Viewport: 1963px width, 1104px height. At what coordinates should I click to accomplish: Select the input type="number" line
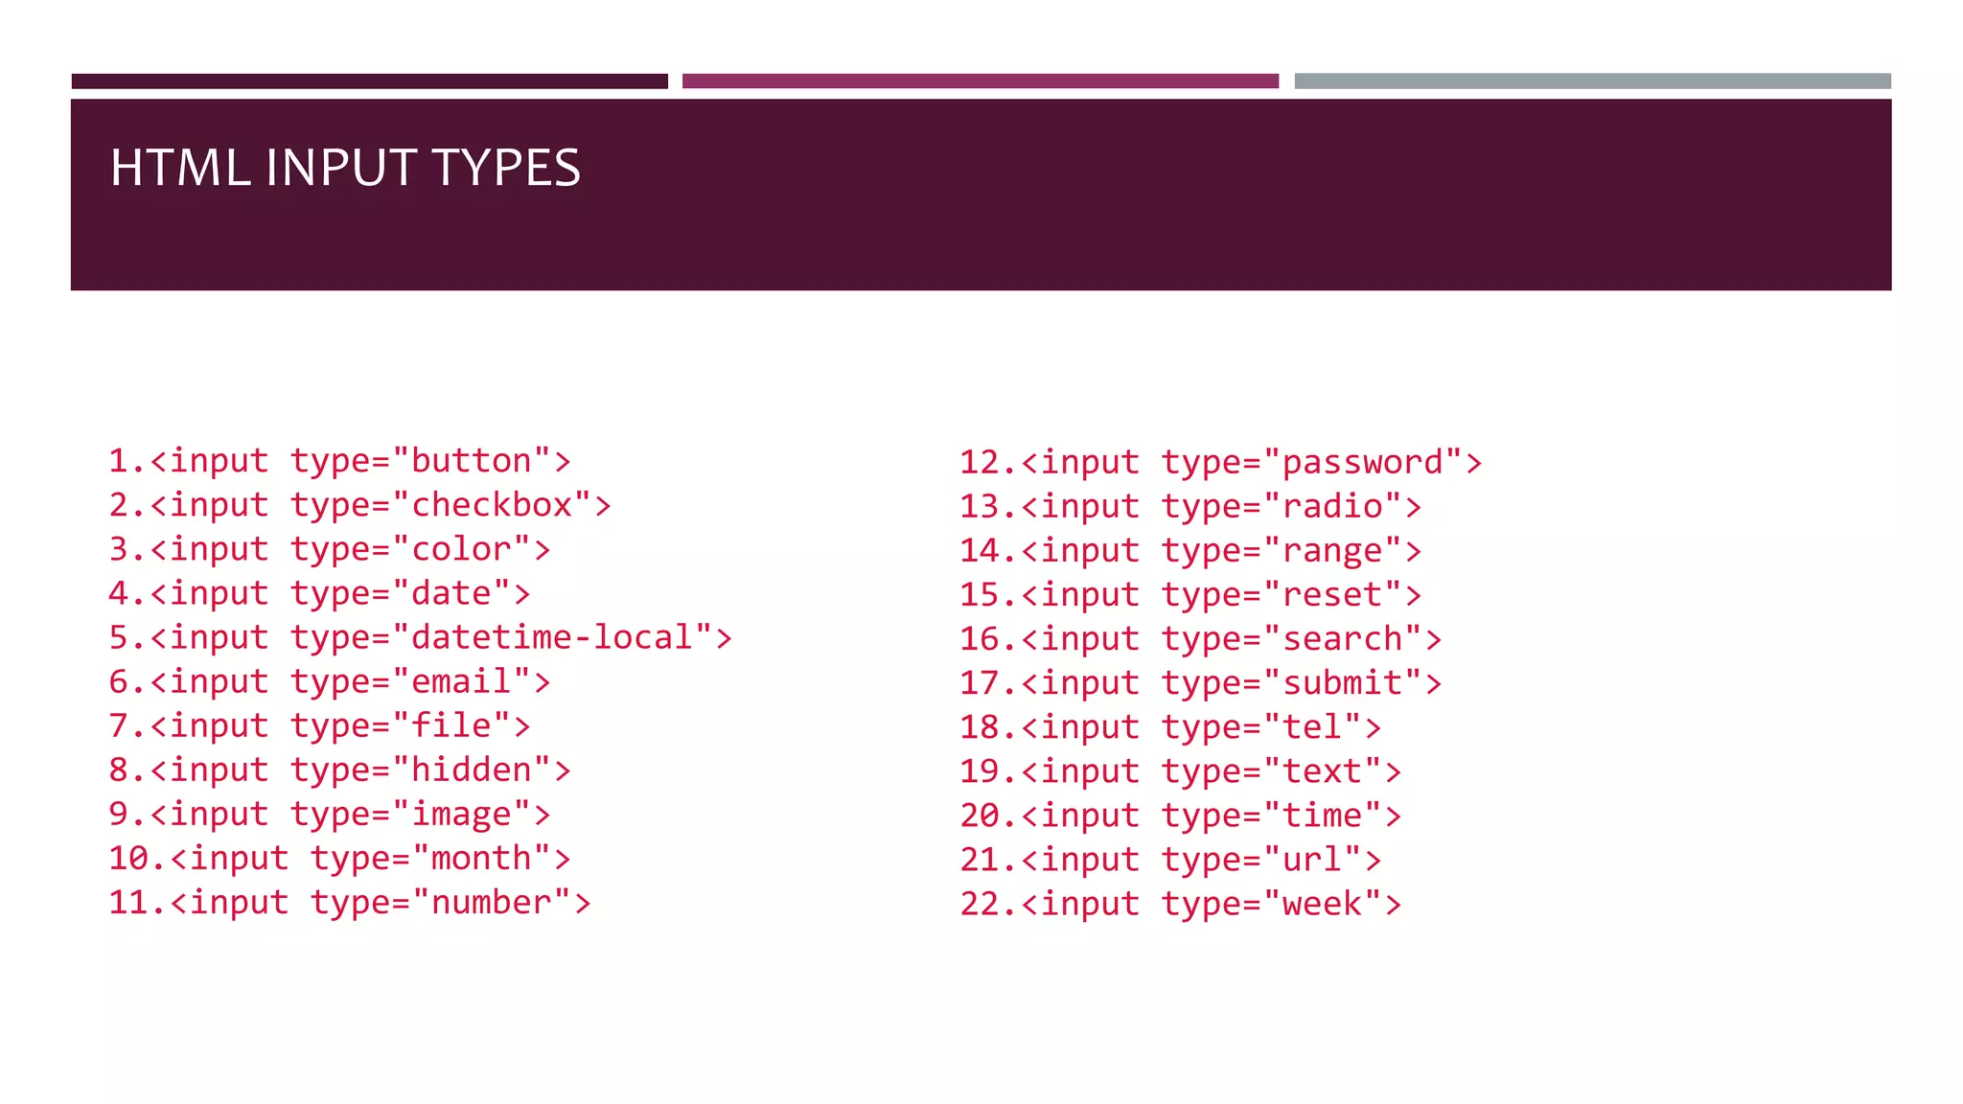tap(350, 902)
